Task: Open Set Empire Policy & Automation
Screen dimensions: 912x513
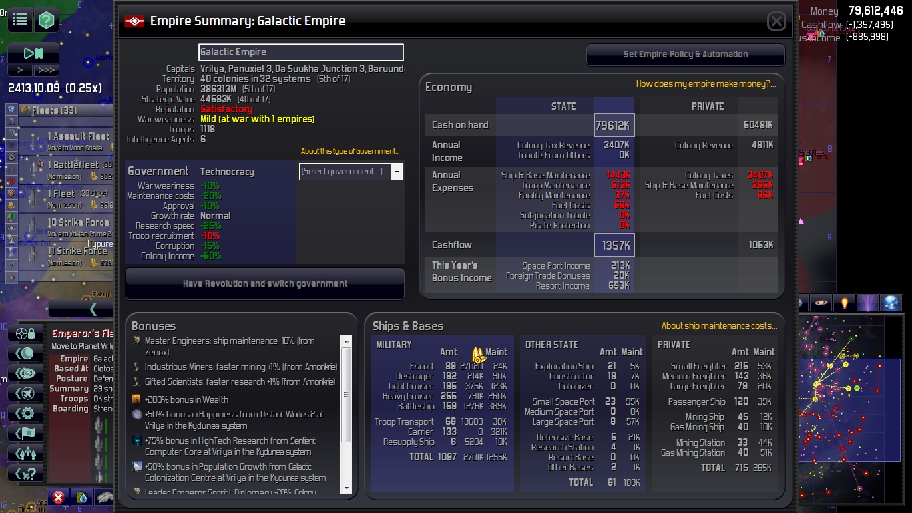Action: coord(686,55)
